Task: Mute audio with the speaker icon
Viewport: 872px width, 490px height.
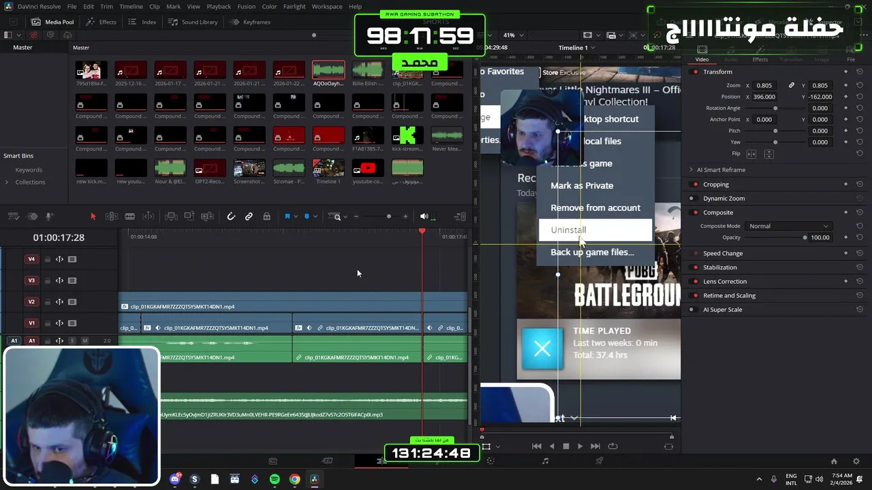Action: tap(424, 216)
